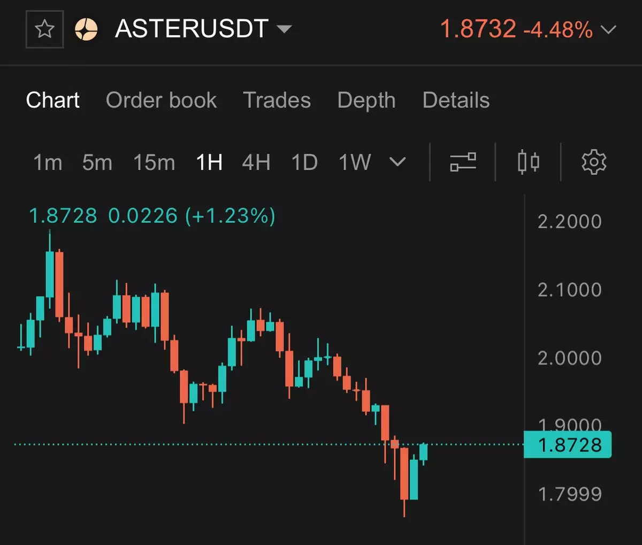Select 1m timeframe interval
The width and height of the screenshot is (642, 545).
(x=48, y=162)
